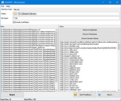The width and height of the screenshot is (121, 101).
Task: Select the http://www.creativelabs.com/ URL
Action: point(72,62)
